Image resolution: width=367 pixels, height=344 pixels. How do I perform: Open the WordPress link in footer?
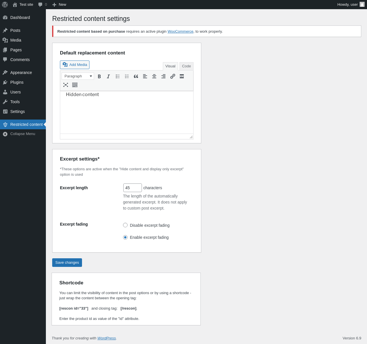click(107, 338)
